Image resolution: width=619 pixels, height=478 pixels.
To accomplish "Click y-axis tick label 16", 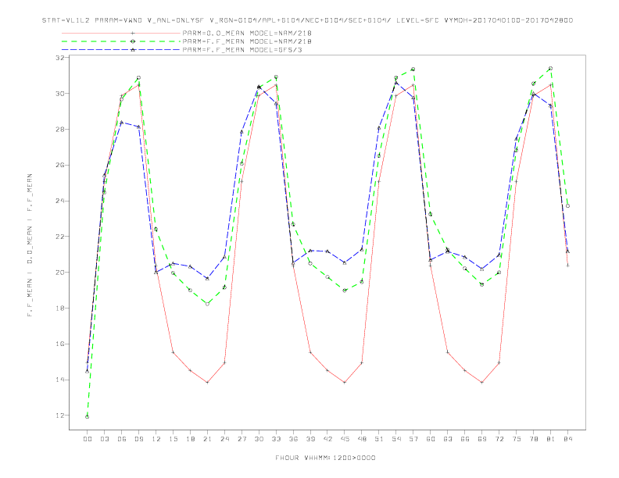I will 59,344.
